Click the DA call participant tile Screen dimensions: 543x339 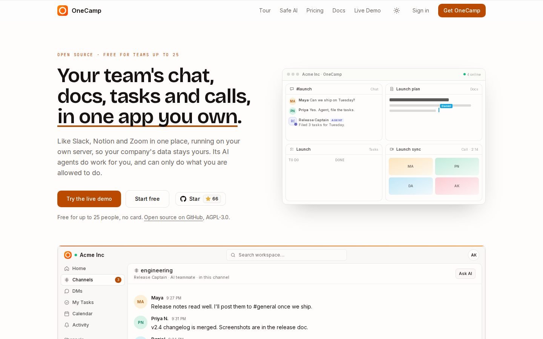(x=411, y=186)
